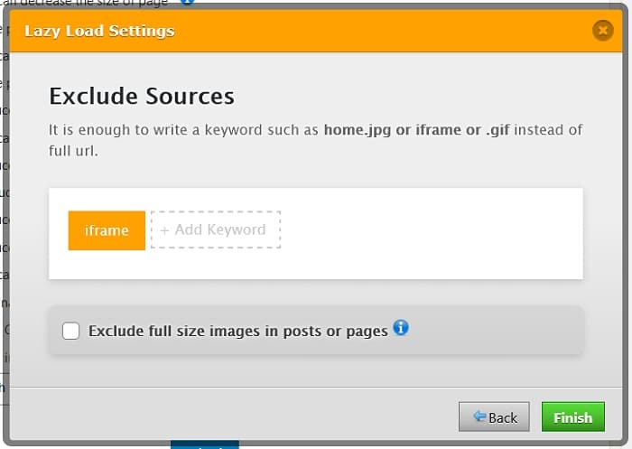Click the blue info icon beside Exclude full size images
This screenshot has height=449, width=632.
[x=401, y=327]
